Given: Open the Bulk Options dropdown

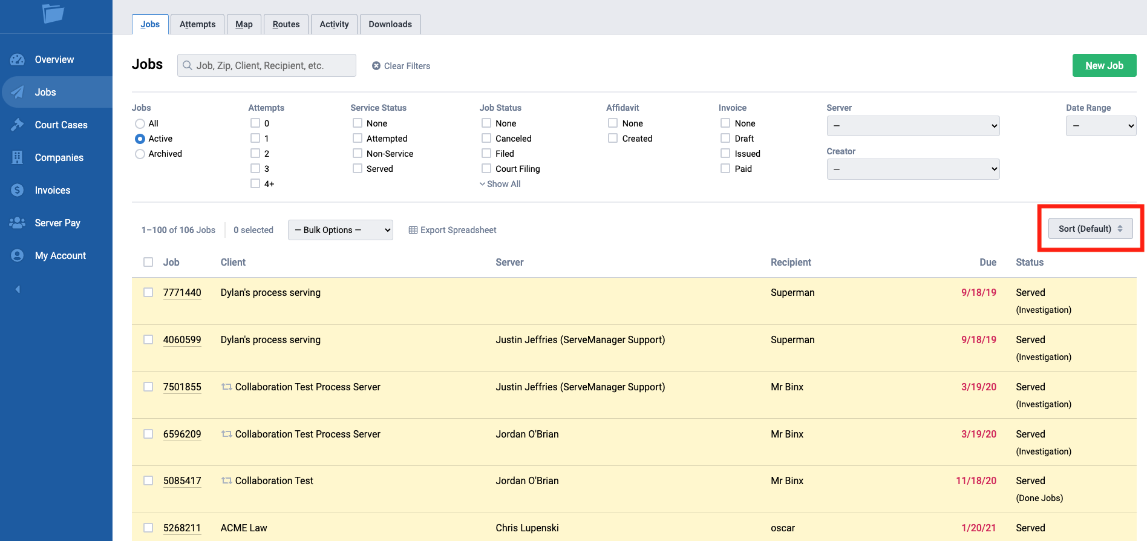Looking at the screenshot, I should point(340,230).
